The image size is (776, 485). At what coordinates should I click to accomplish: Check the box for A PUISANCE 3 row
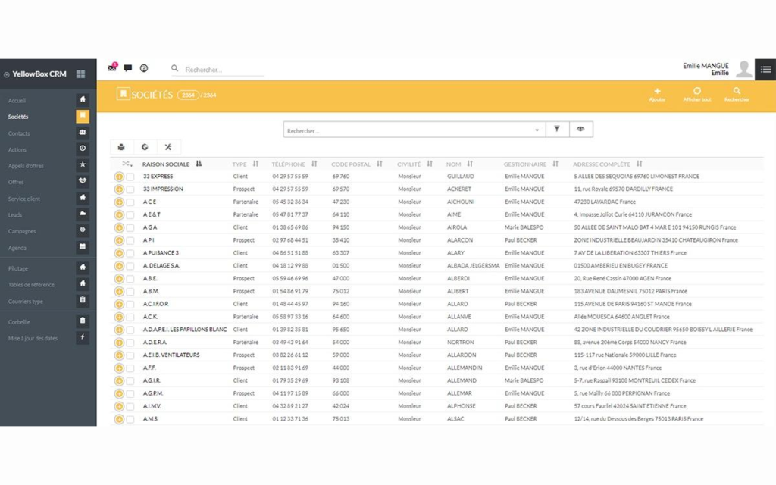(130, 253)
